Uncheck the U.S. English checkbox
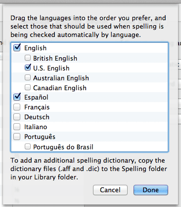The width and height of the screenshot is (181, 207). [28, 68]
